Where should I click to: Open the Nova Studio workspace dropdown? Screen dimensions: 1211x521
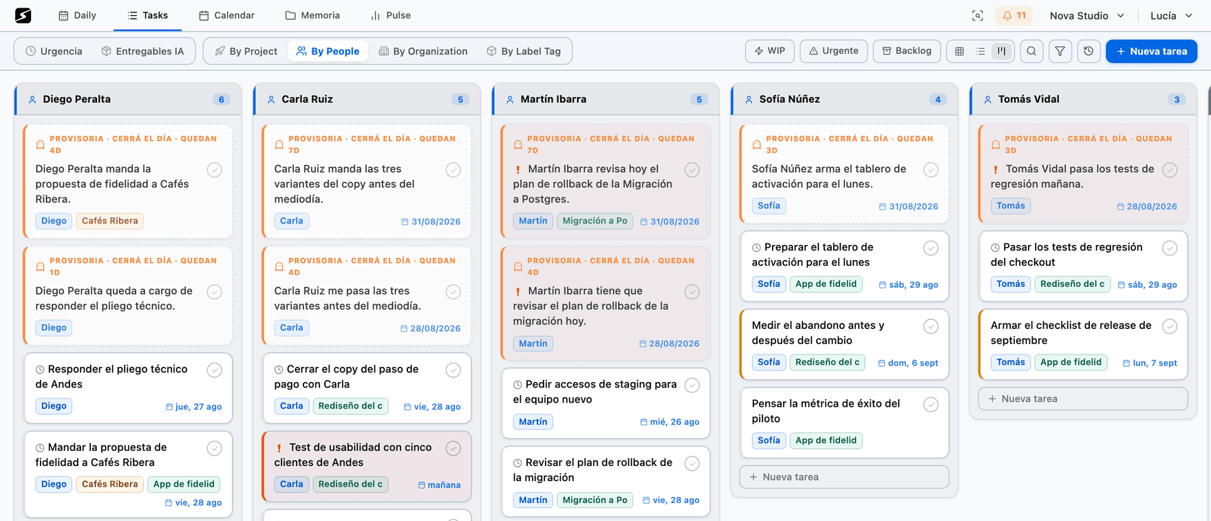coord(1087,15)
